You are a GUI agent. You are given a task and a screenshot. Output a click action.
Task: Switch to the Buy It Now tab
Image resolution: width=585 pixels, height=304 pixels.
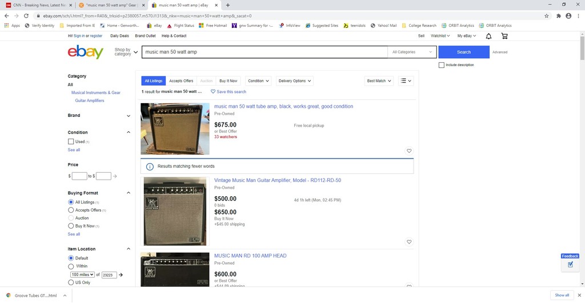click(x=228, y=81)
